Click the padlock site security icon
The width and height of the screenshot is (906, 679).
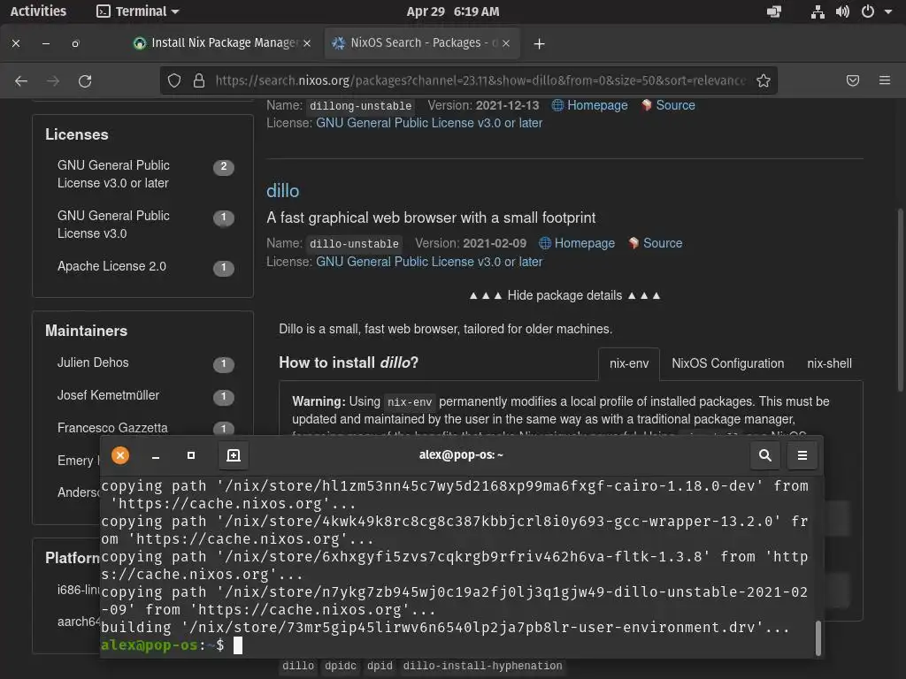tap(199, 80)
